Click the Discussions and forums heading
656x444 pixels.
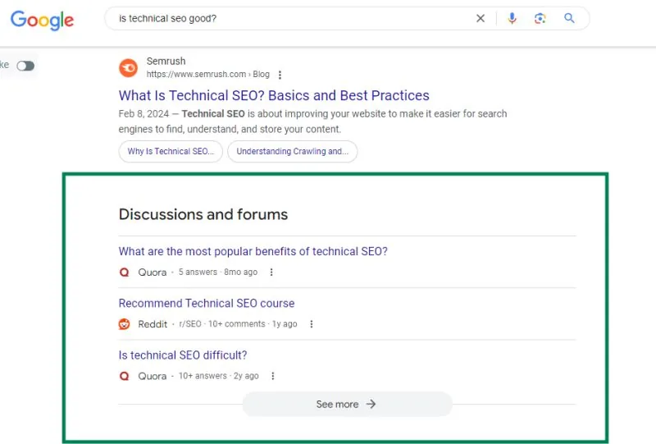point(203,214)
